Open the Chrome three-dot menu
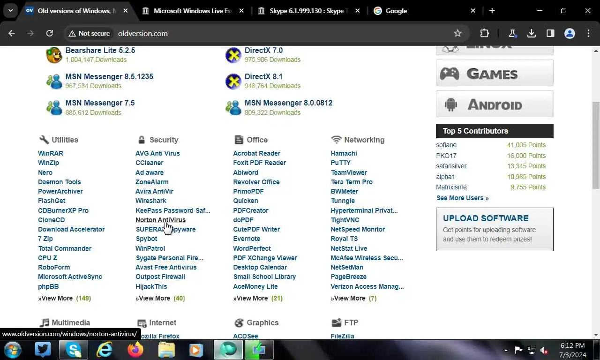The height and width of the screenshot is (360, 600). (x=588, y=33)
